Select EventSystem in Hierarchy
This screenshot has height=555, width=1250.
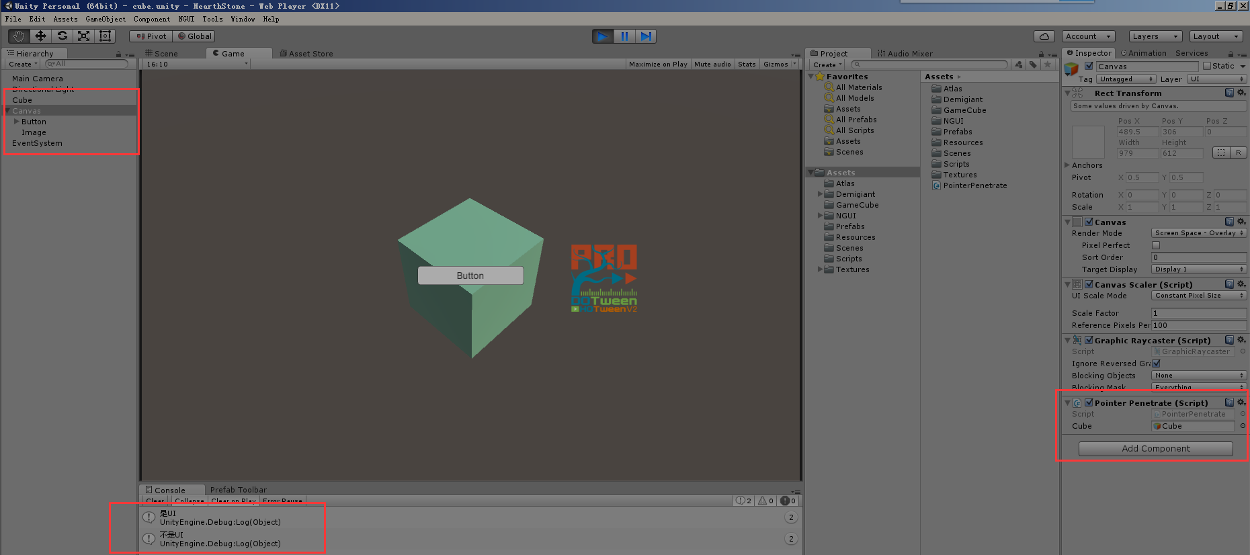pyautogui.click(x=37, y=143)
